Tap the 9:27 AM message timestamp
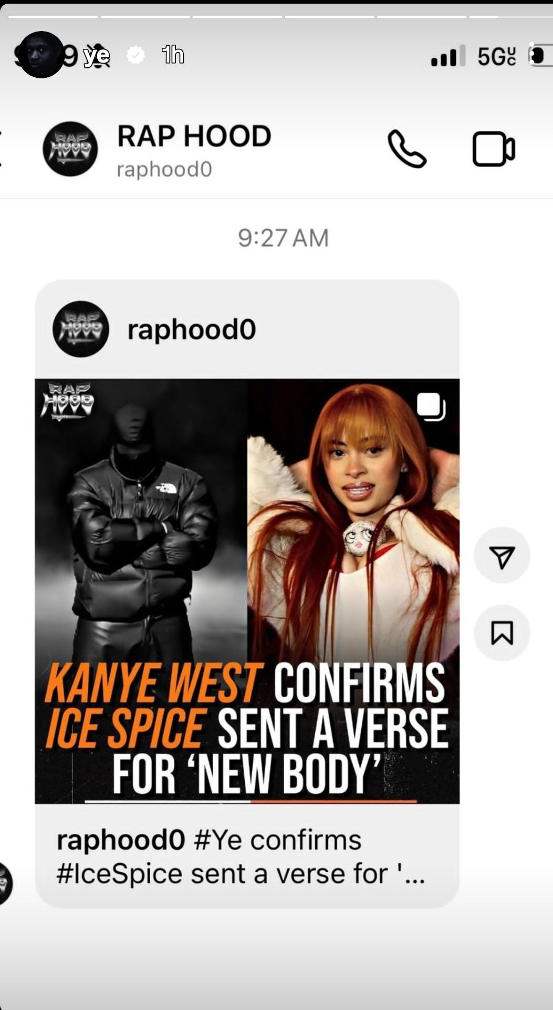The height and width of the screenshot is (1010, 553). coord(283,238)
